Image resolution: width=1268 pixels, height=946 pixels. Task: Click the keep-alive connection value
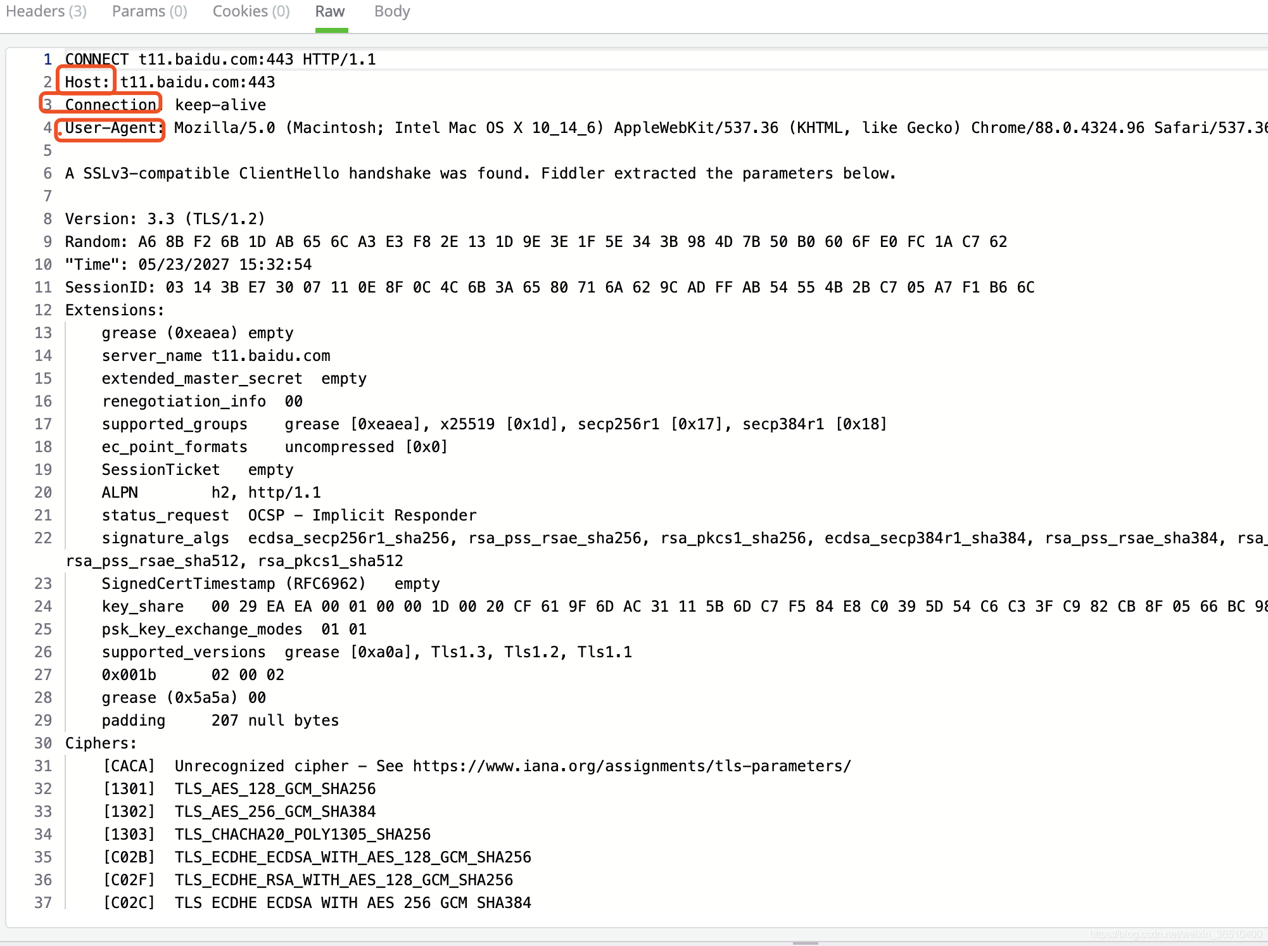pyautogui.click(x=220, y=105)
